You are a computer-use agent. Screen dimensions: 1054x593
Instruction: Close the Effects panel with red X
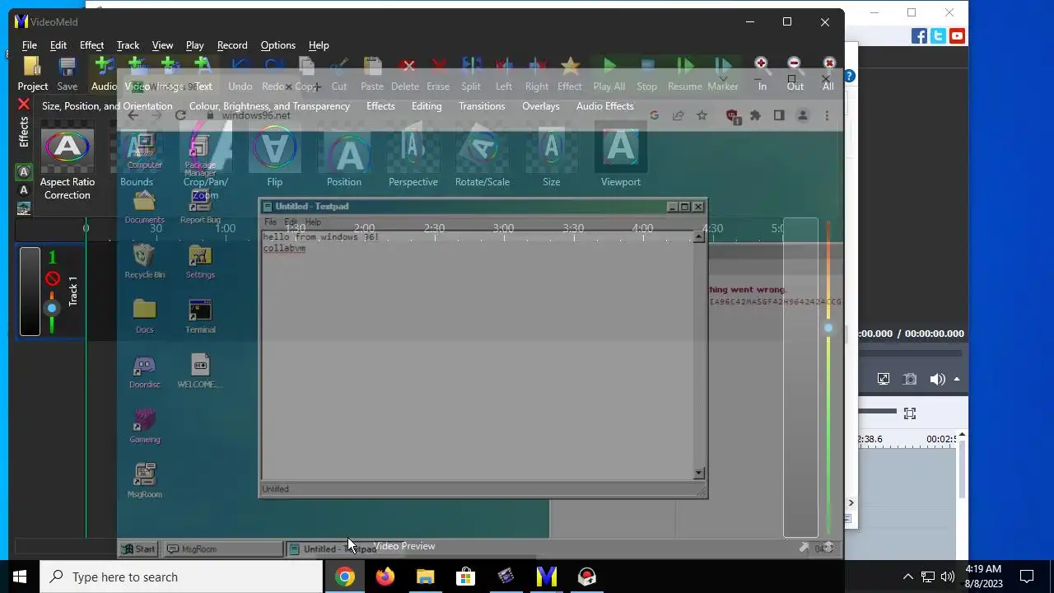click(x=23, y=105)
